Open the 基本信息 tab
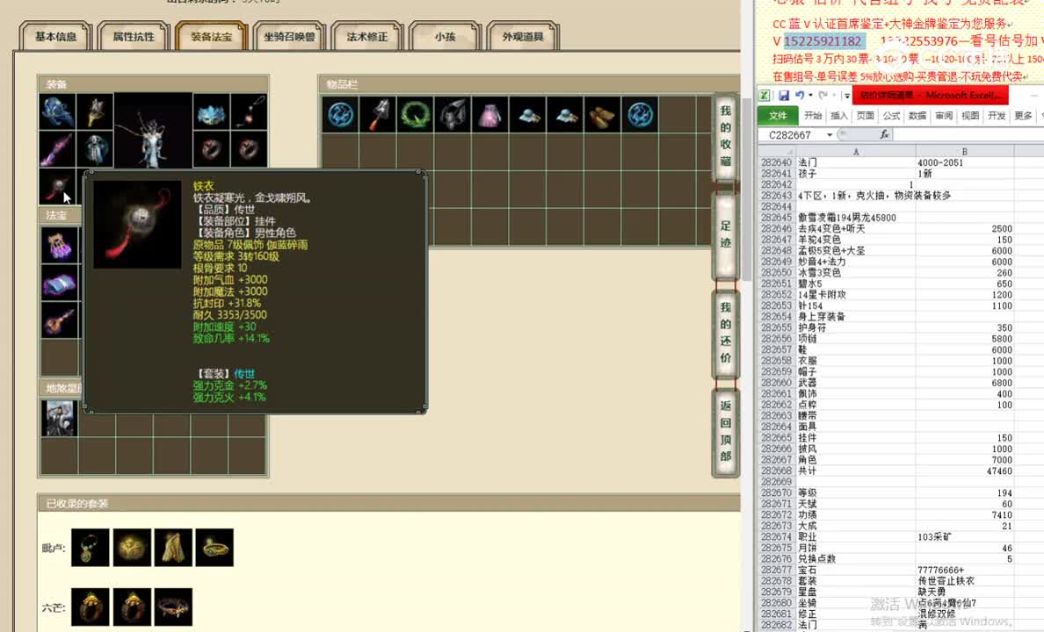 coord(56,37)
